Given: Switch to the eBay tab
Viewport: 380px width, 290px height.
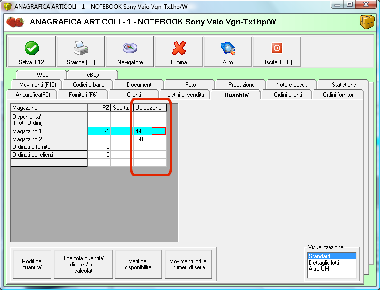Looking at the screenshot, I should (x=93, y=75).
